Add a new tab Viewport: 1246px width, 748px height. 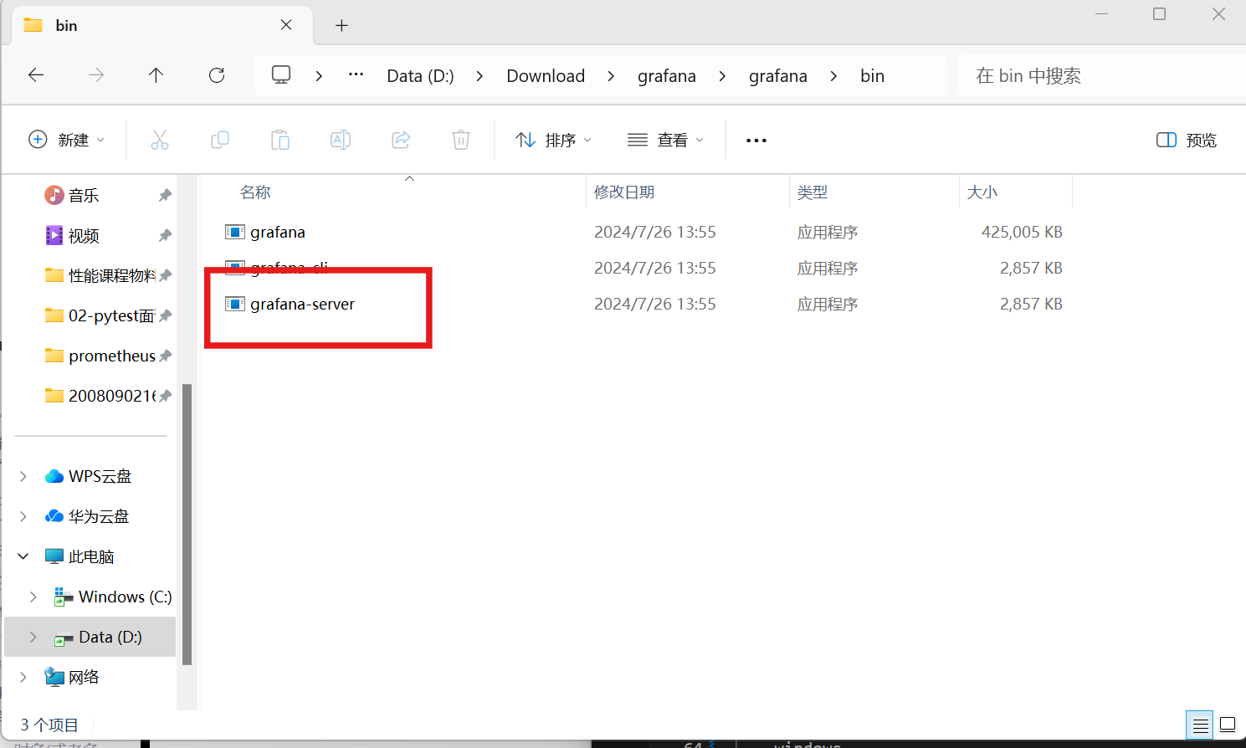click(341, 25)
